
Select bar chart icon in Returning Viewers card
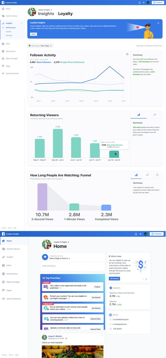tap(139, 115)
